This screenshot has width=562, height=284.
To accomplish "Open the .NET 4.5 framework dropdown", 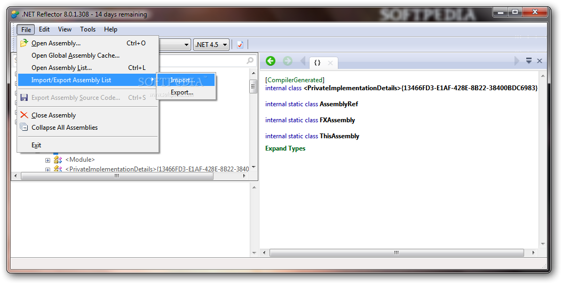I will pos(211,44).
